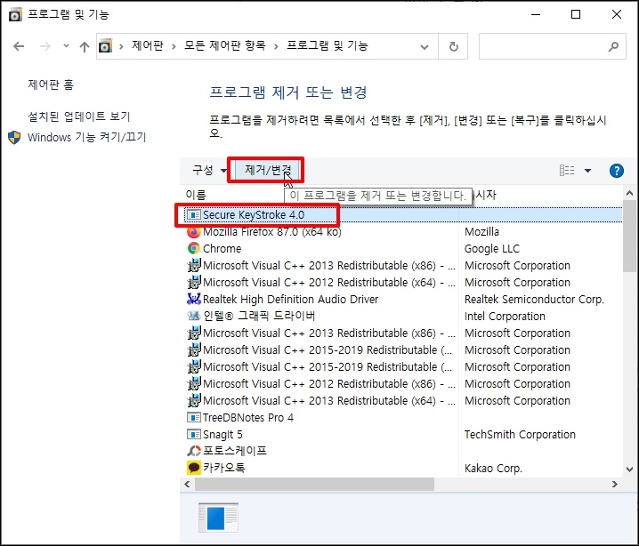Select TreeDBNotes Pro 4 entry

pyautogui.click(x=248, y=417)
